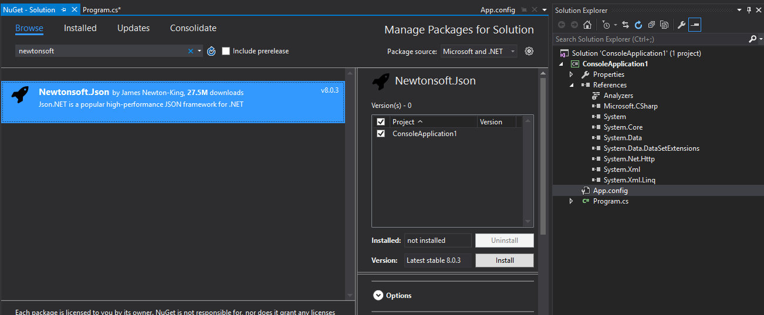The height and width of the screenshot is (315, 764).
Task: Toggle the select-all projects header checkbox
Action: [381, 122]
